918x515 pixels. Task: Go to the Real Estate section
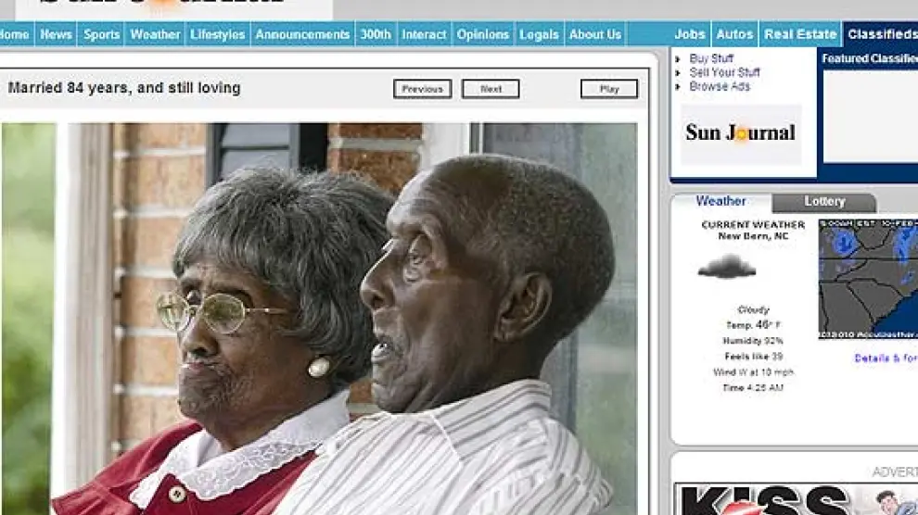point(799,34)
